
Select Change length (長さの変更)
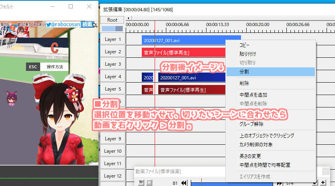click(x=250, y=156)
